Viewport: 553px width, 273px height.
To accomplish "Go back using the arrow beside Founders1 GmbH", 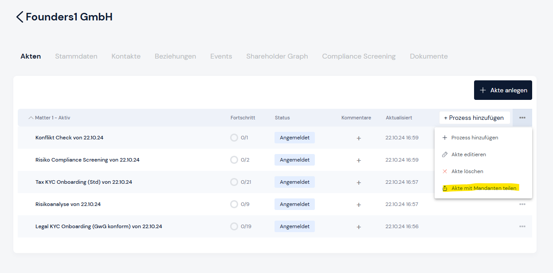I will click(x=20, y=17).
